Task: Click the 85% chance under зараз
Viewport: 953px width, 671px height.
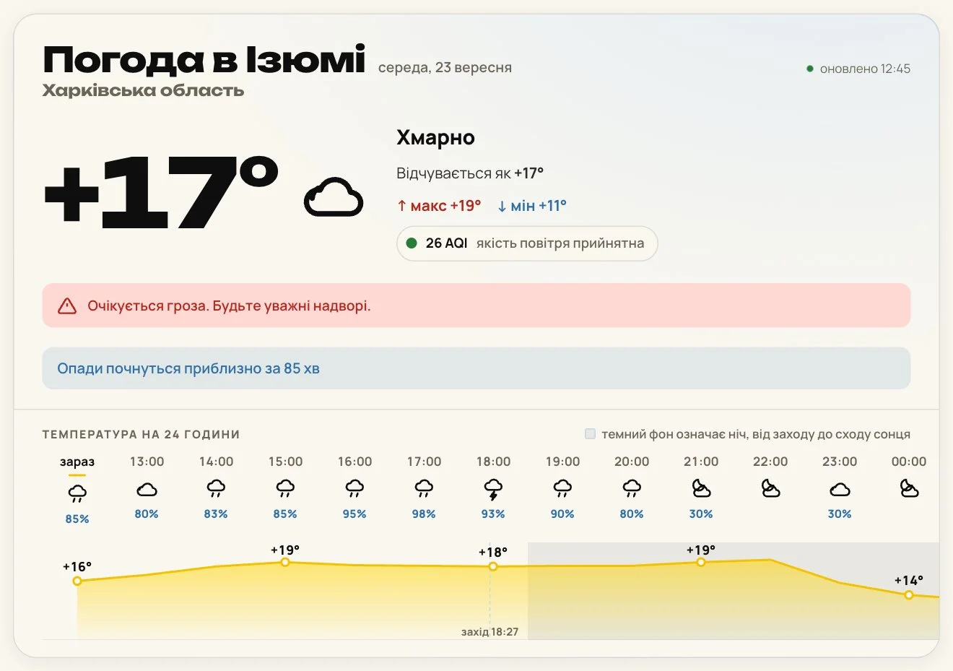Action: pos(77,519)
